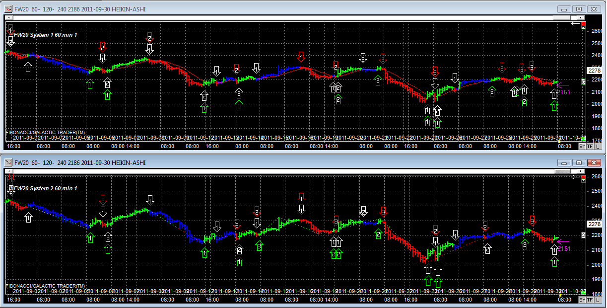This screenshot has height=308, width=607.
Task: Toggle the TF button in the bottom chart
Action: [590, 301]
